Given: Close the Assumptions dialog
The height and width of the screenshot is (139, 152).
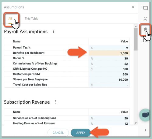Looking at the screenshot, I should click(133, 7).
